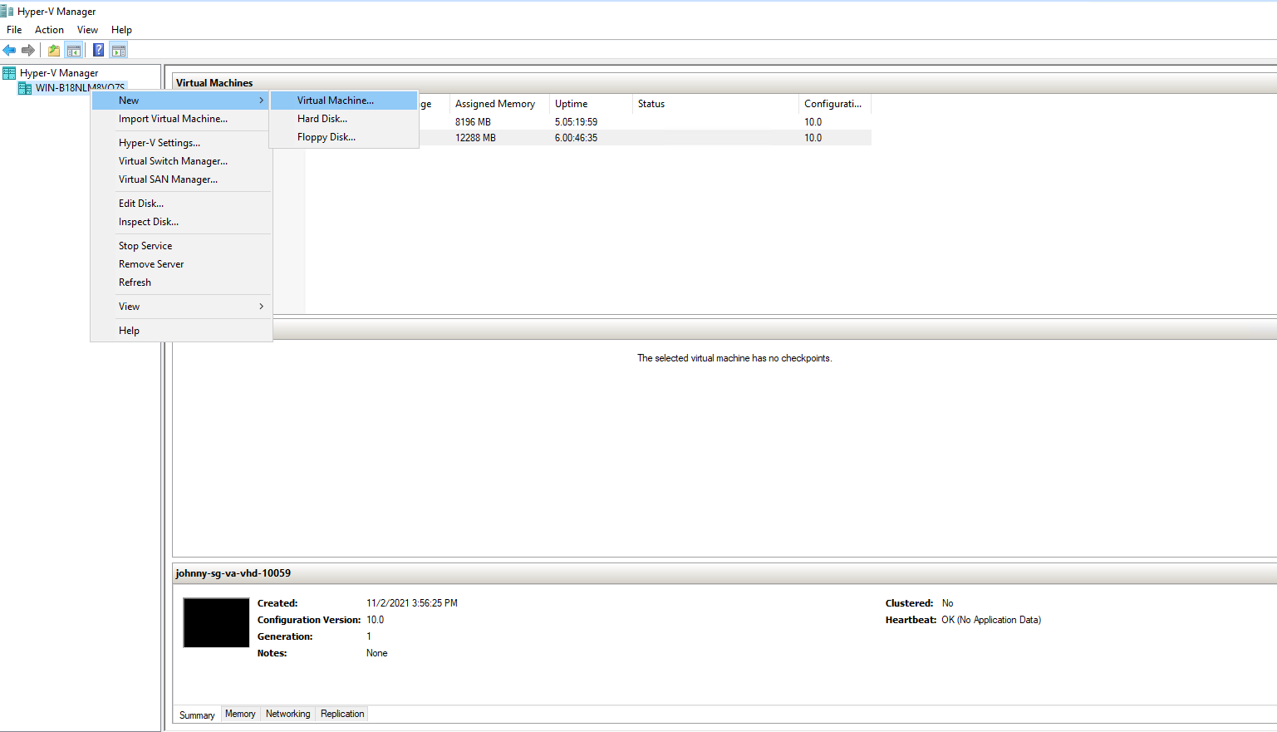Click the johnny-sg-va-vhd-10059 VM thumbnail
The width and height of the screenshot is (1277, 732).
[216, 622]
